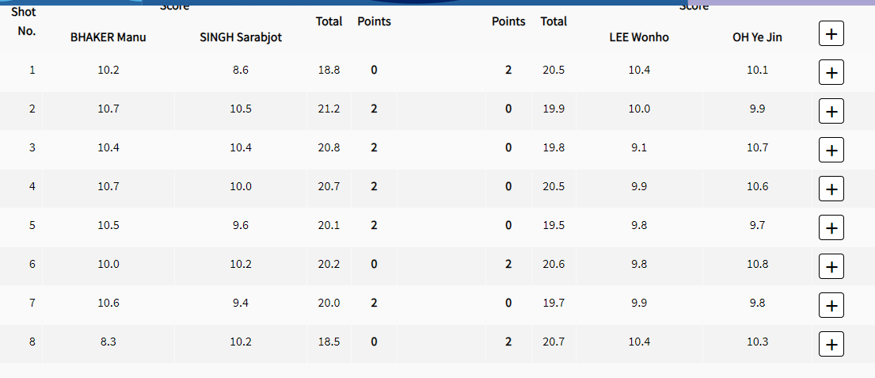Select India team total 21.2 cell
875x378 pixels.
(329, 109)
